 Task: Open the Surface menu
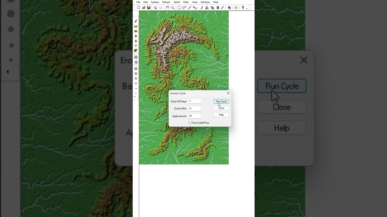tap(155, 2)
